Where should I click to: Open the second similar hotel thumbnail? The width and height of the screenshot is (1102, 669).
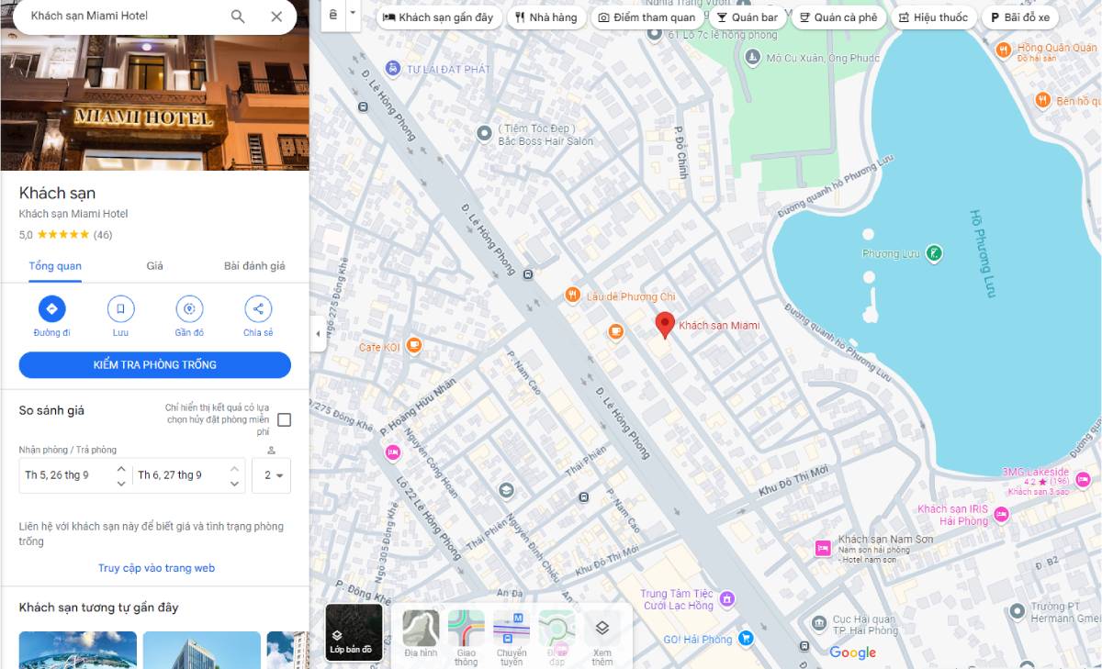click(x=202, y=650)
